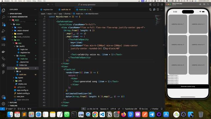
Task: Collapse the expo folder in Explorer
Action: point(23,24)
